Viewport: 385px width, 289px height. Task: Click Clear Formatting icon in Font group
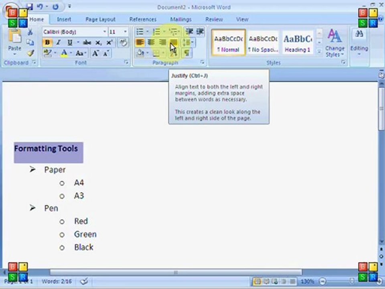pos(123,42)
